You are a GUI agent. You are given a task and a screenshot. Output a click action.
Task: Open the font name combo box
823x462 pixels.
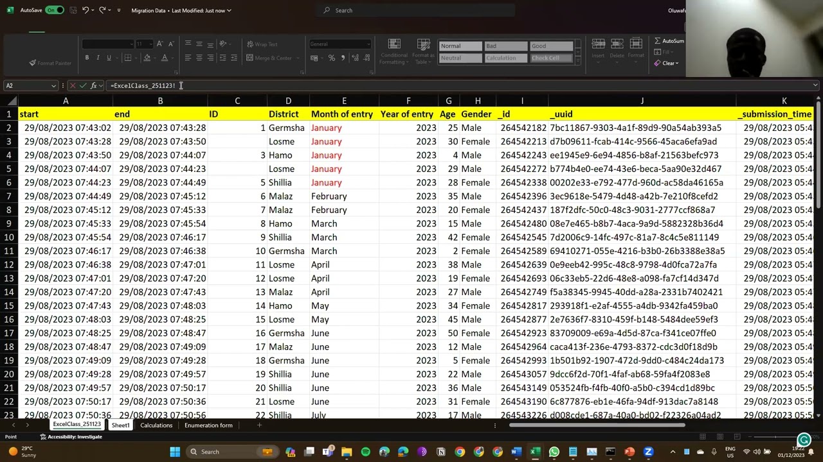point(107,44)
